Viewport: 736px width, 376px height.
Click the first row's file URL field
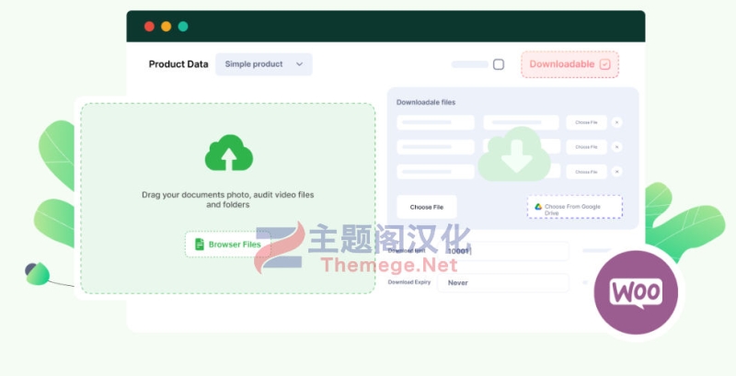[x=521, y=122]
